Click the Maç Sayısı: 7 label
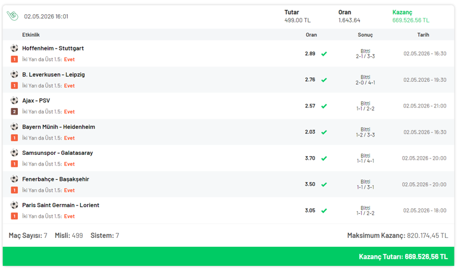Viewport: 458px width, 270px height. 28,236
